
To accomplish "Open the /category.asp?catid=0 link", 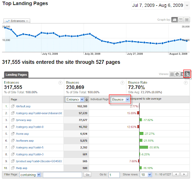I will [x=30, y=127].
